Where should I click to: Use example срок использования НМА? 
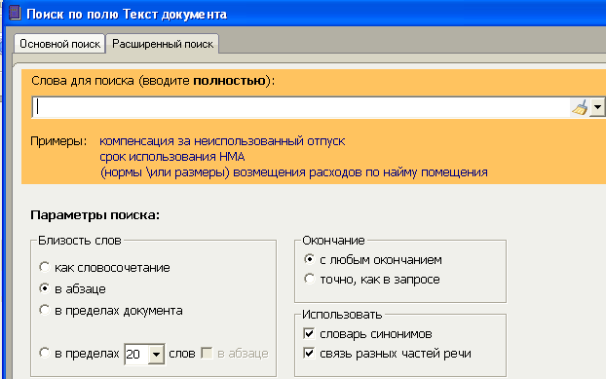coord(172,157)
